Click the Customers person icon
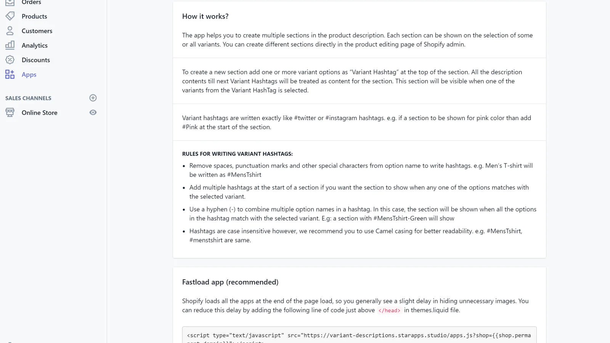 (x=10, y=30)
